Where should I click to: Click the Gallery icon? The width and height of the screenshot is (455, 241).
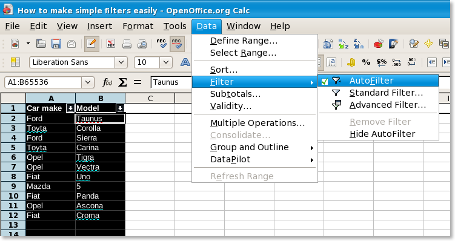pyautogui.click(x=444, y=44)
